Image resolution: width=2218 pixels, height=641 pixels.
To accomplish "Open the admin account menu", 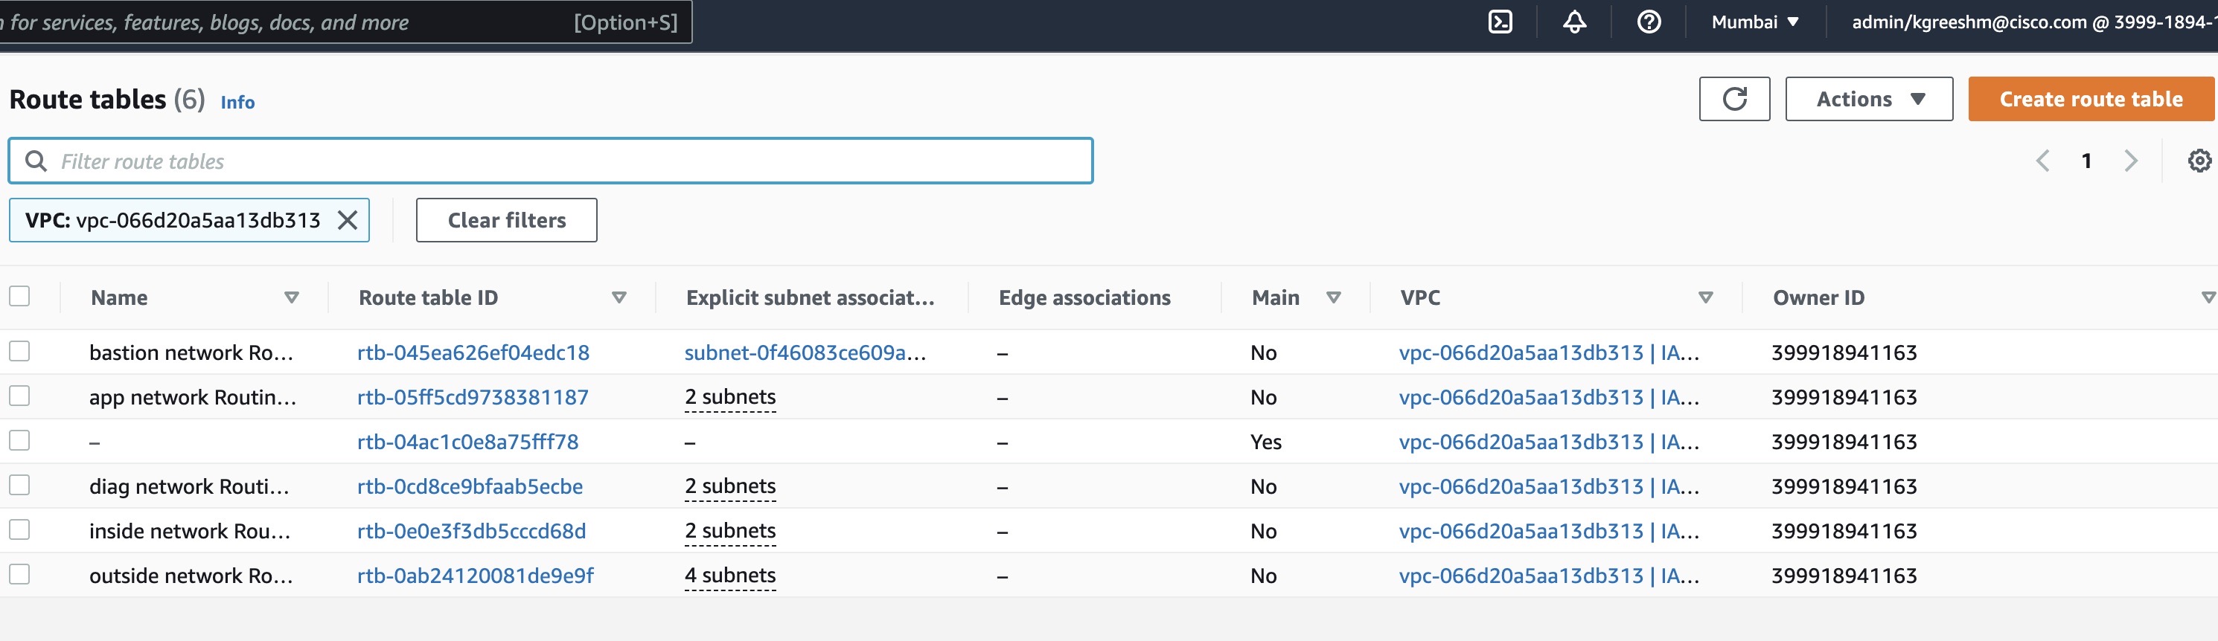I will point(2033,22).
